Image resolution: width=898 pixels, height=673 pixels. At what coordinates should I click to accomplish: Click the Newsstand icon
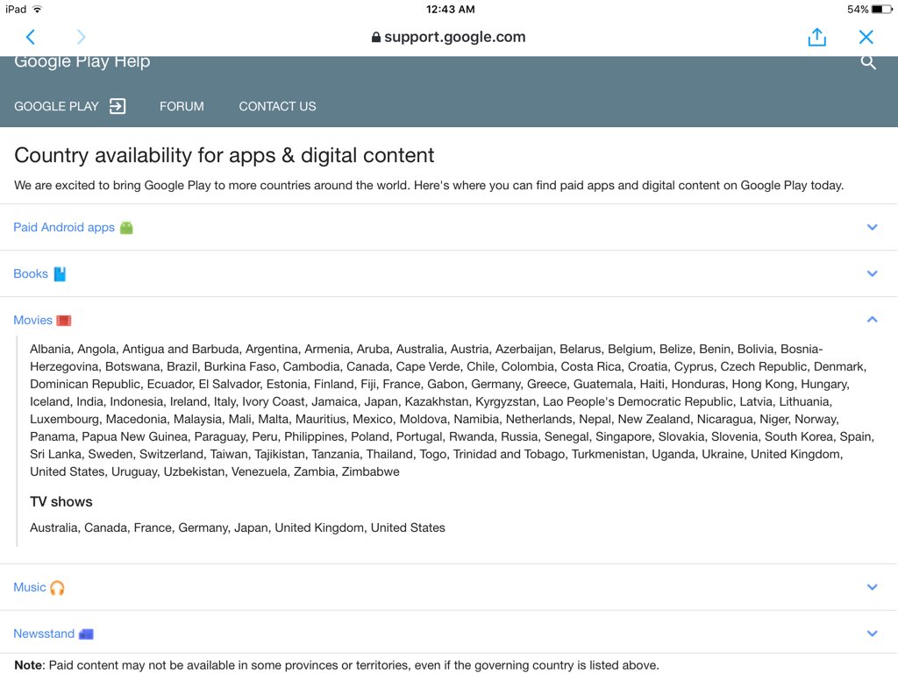click(x=86, y=634)
